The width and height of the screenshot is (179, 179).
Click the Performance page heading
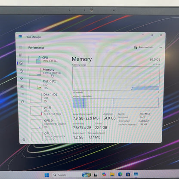click(x=36, y=48)
